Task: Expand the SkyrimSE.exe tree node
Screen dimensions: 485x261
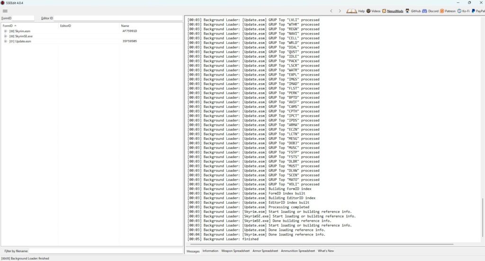Action: (6, 36)
